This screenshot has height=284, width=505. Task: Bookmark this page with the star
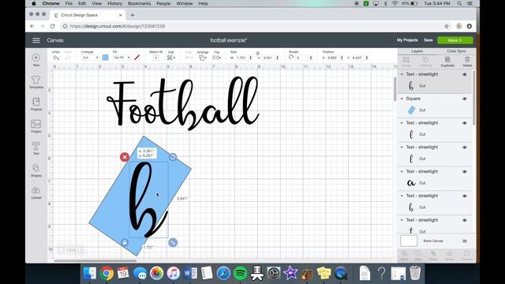pos(447,26)
